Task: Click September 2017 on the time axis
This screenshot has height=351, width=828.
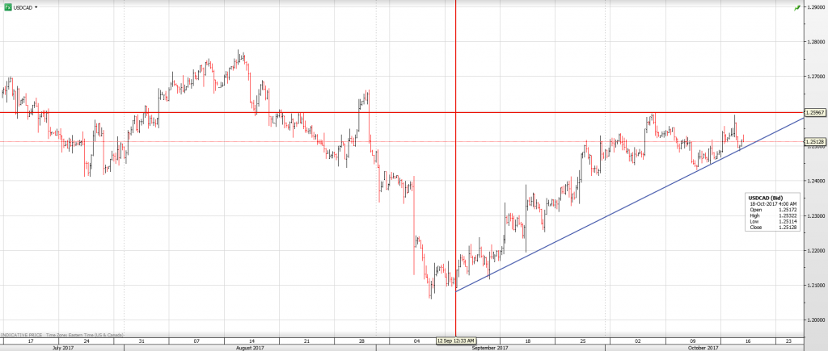Action: 490,348
